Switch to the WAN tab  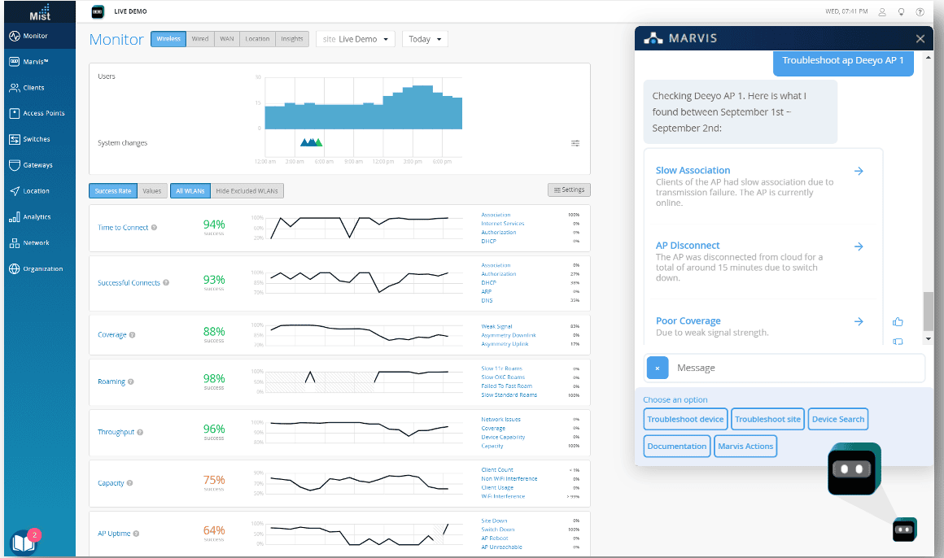[227, 39]
